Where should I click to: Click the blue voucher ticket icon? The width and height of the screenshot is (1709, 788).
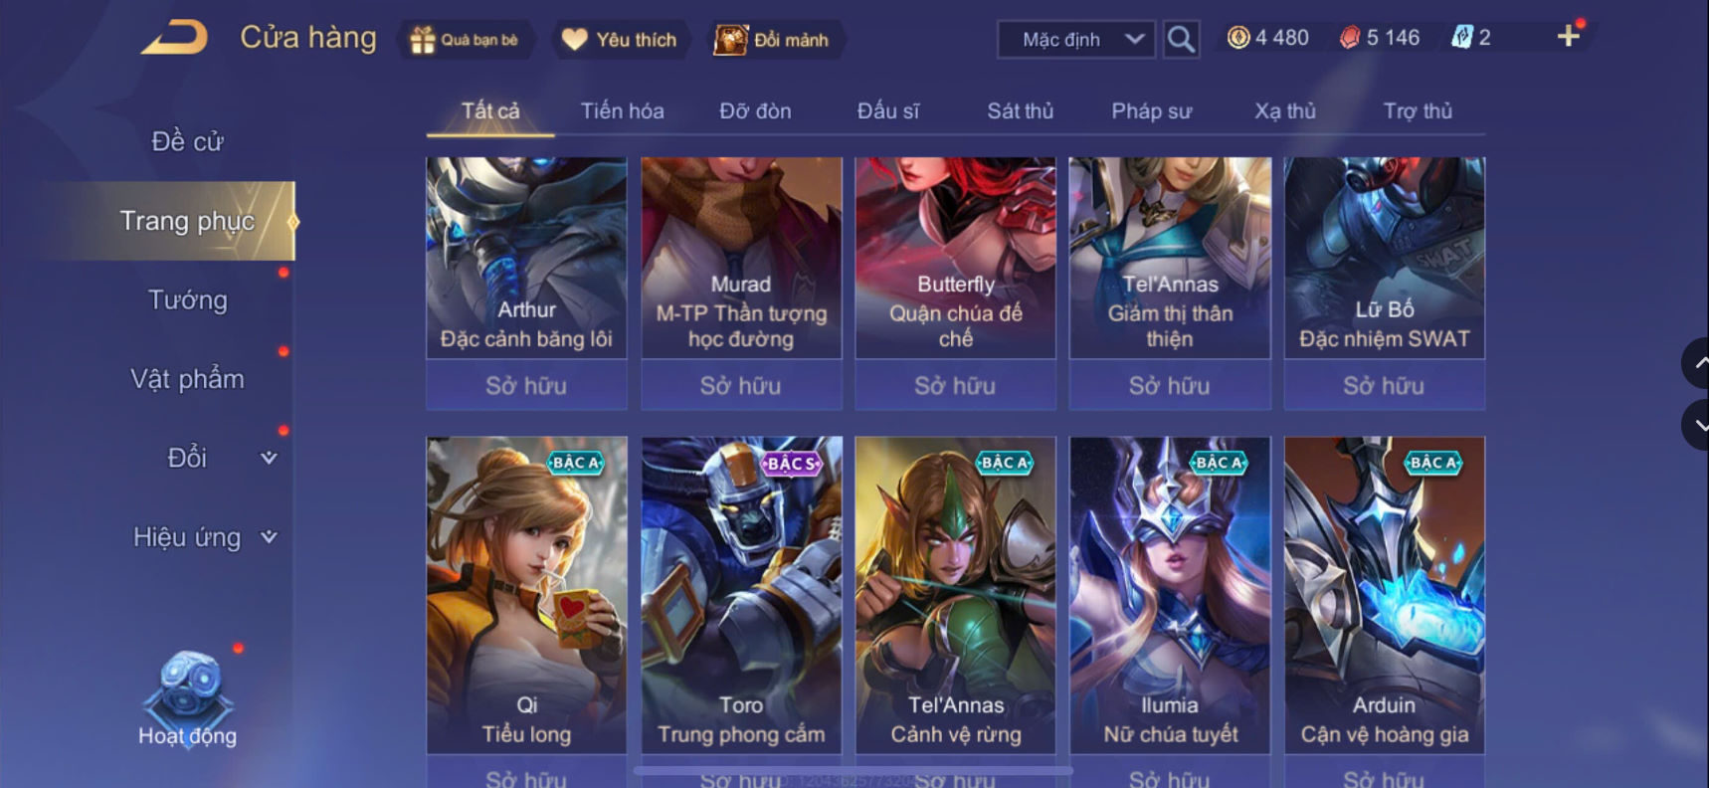point(1461,38)
